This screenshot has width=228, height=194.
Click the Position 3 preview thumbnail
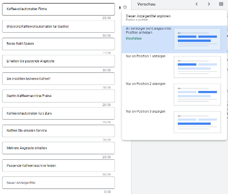pos(197,122)
